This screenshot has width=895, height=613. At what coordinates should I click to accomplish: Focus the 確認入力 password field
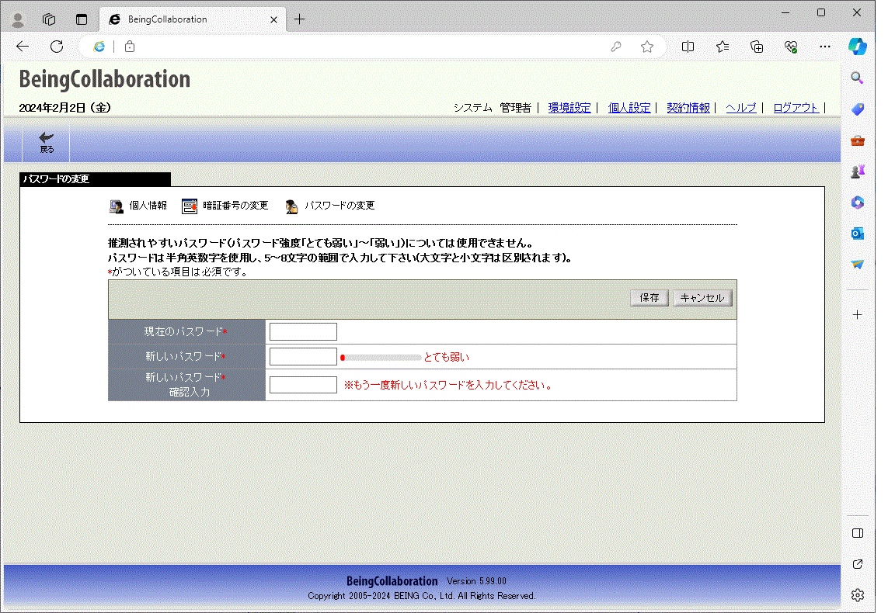(303, 385)
